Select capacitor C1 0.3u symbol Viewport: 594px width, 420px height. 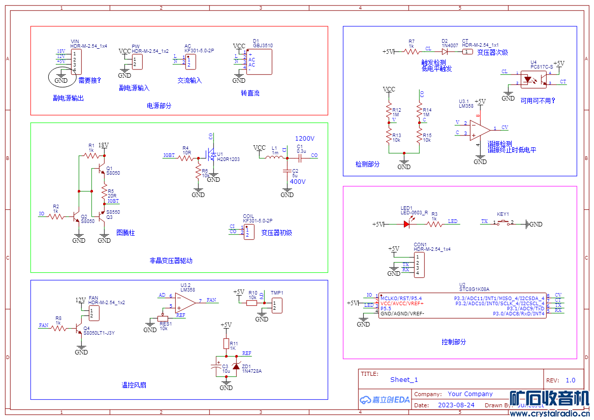(x=300, y=158)
